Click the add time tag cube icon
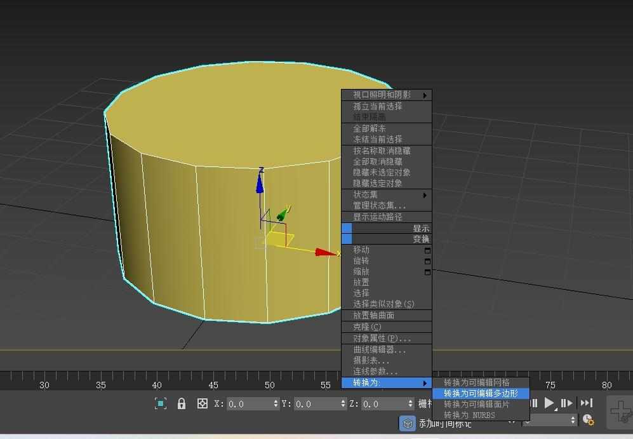The height and width of the screenshot is (439, 633). click(x=408, y=423)
